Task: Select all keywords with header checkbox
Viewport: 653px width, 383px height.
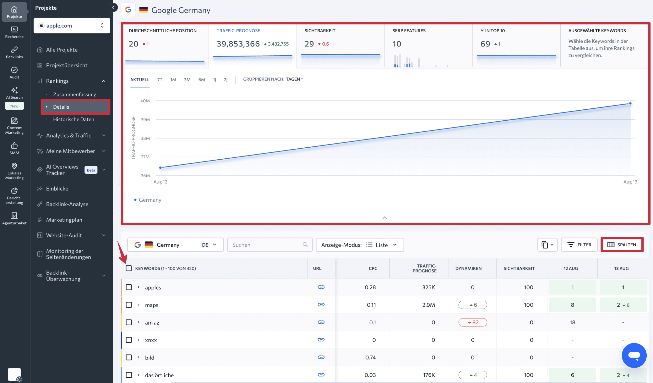Action: 129,268
